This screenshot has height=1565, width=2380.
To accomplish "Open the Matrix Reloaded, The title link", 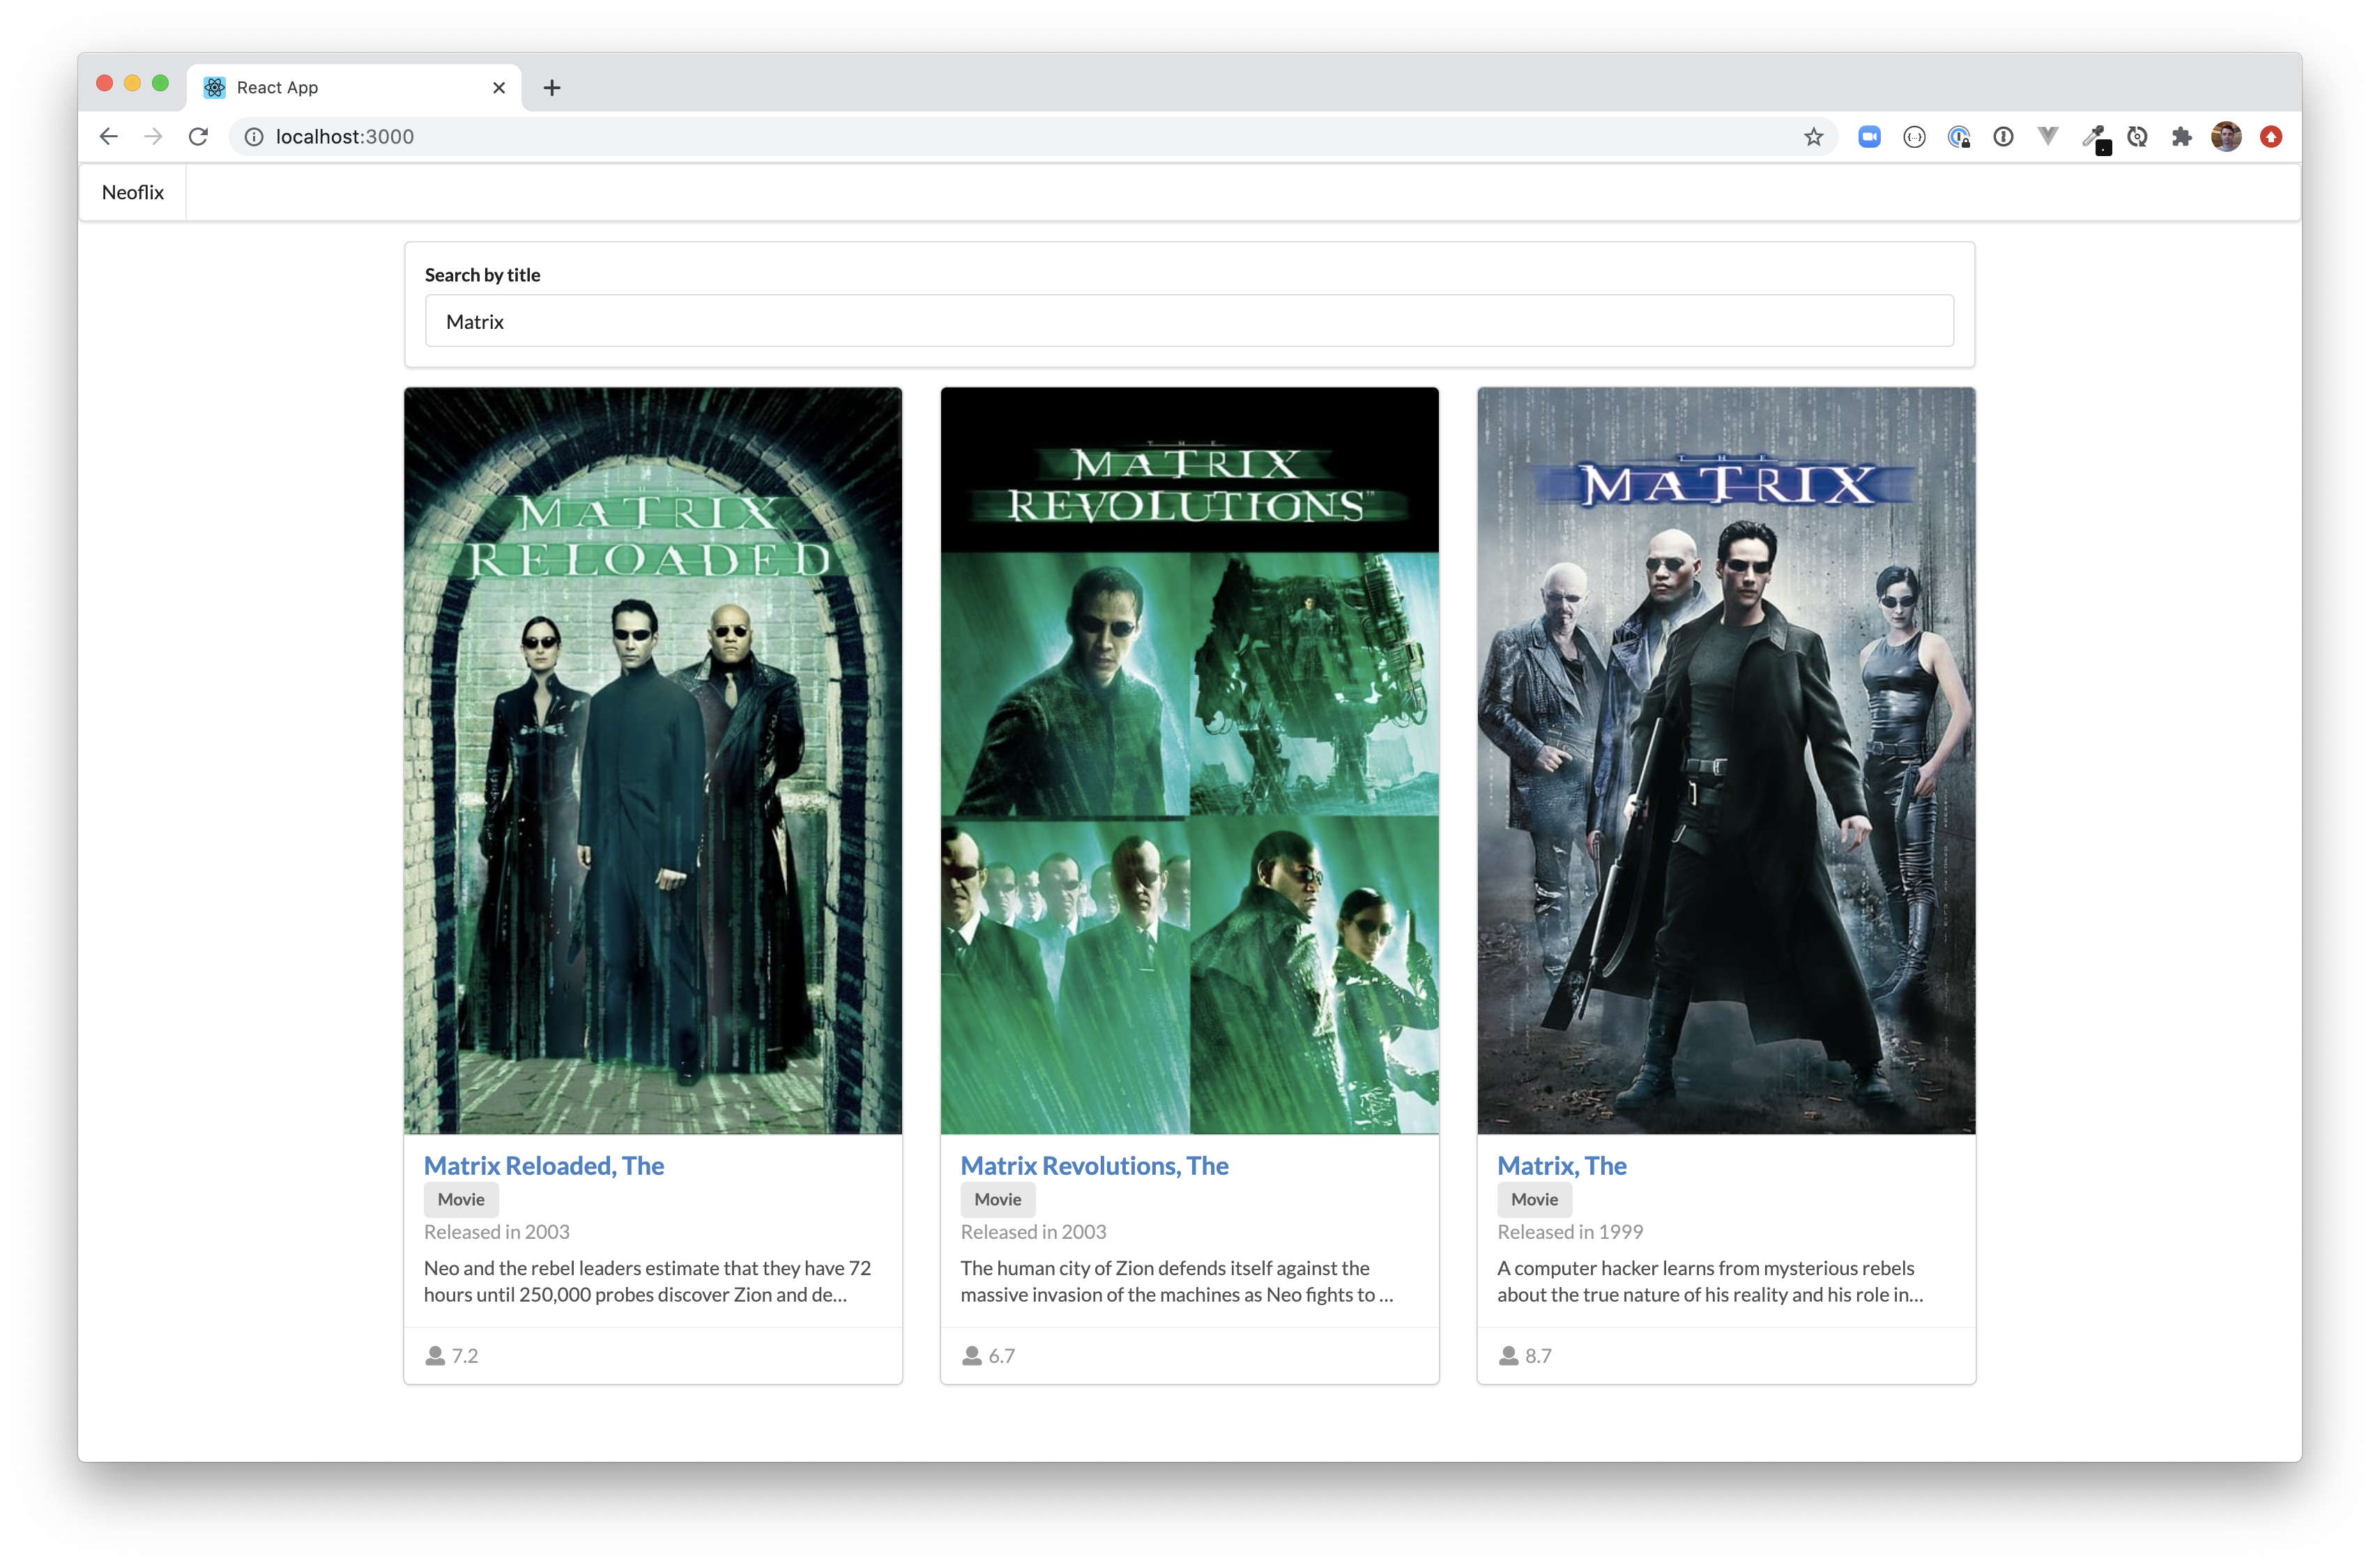I will pyautogui.click(x=543, y=1165).
